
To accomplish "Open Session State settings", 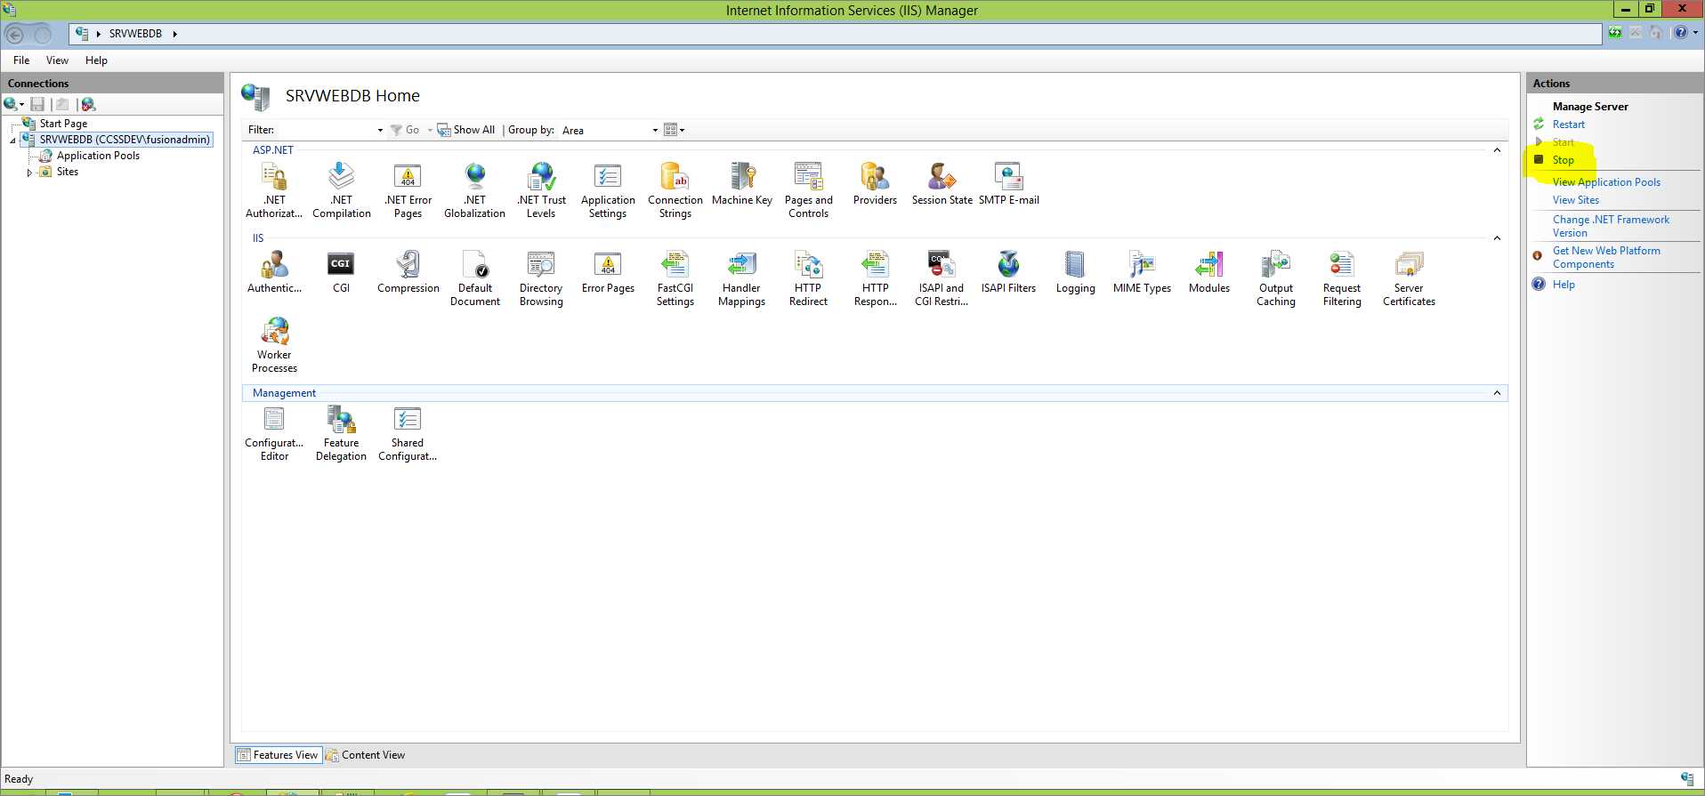I will (941, 184).
